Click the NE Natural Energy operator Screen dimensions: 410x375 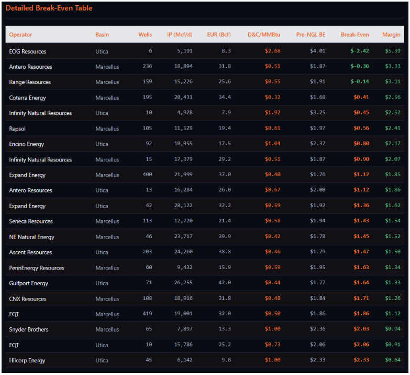click(31, 237)
